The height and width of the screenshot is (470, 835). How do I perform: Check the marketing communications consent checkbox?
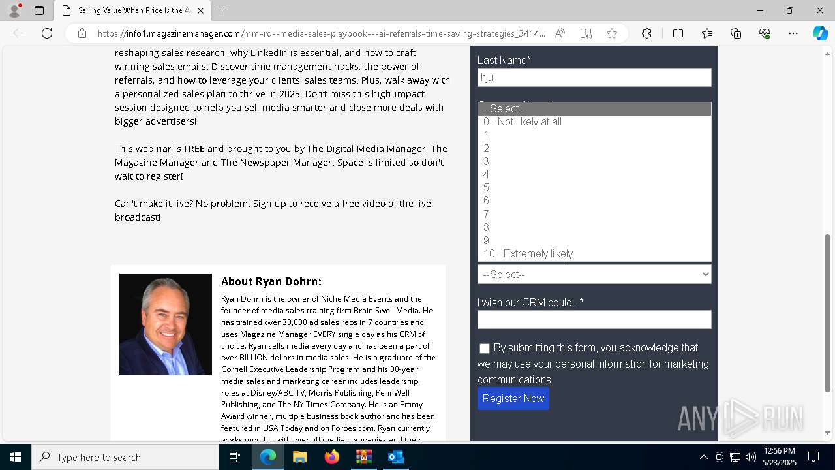point(484,349)
